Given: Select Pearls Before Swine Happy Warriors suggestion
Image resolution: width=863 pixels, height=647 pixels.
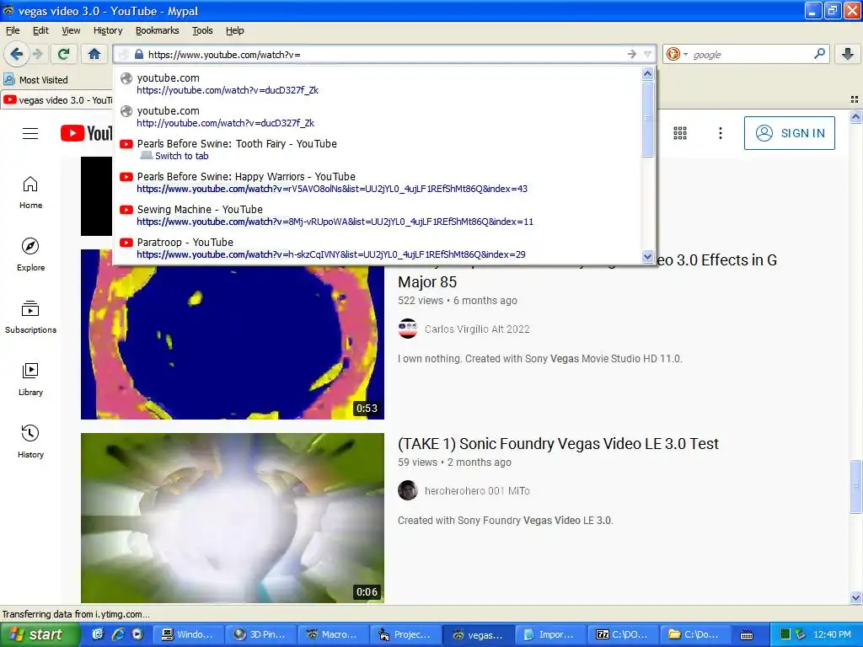Looking at the screenshot, I should tap(378, 182).
